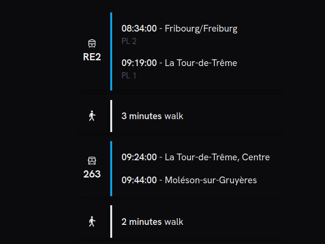The height and width of the screenshot is (244, 325).
Task: Select the 2 minutes walk segment
Action: click(152, 222)
